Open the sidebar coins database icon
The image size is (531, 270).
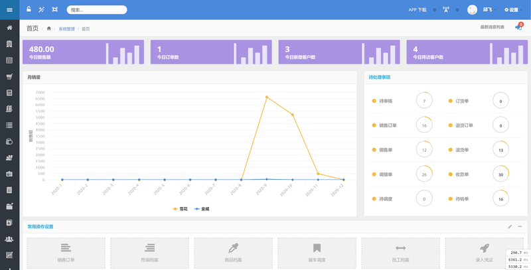tap(9, 141)
